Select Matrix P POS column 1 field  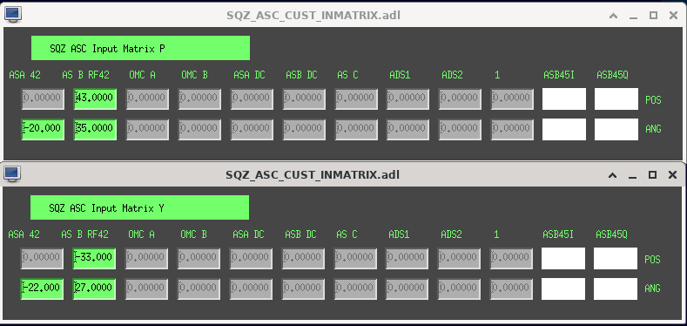(x=512, y=99)
